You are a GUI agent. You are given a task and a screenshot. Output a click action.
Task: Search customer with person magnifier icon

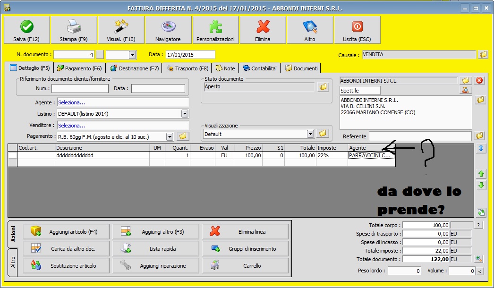pos(466,90)
